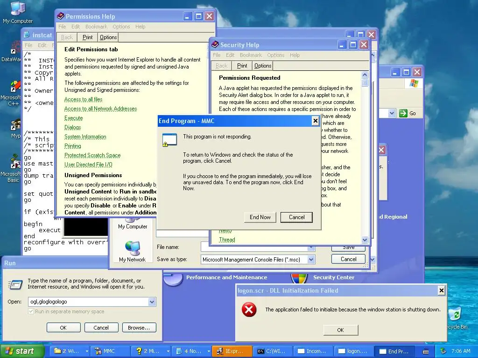Click Browse... in Run dialog

pyautogui.click(x=139, y=328)
